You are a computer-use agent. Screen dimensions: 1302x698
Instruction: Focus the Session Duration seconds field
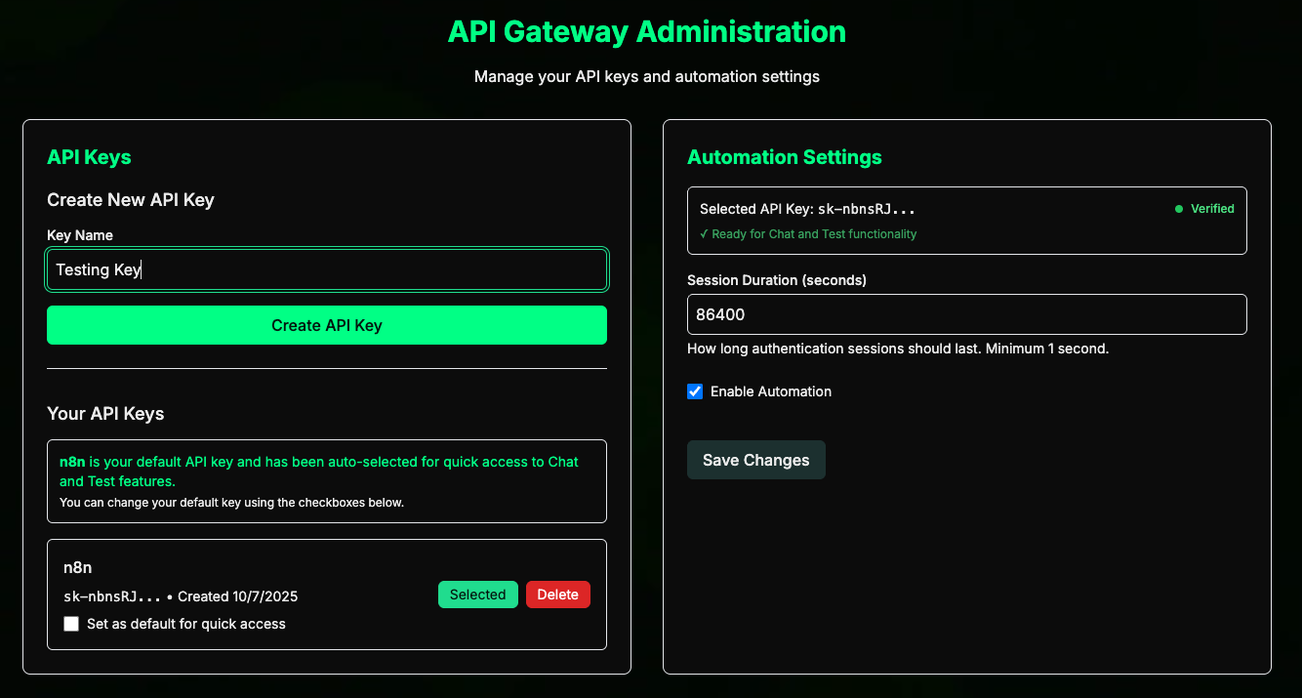coord(966,313)
